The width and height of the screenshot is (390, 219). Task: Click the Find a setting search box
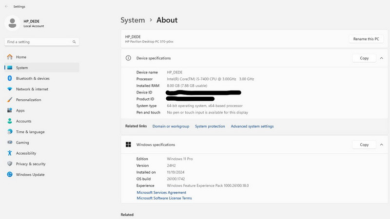pyautogui.click(x=42, y=42)
